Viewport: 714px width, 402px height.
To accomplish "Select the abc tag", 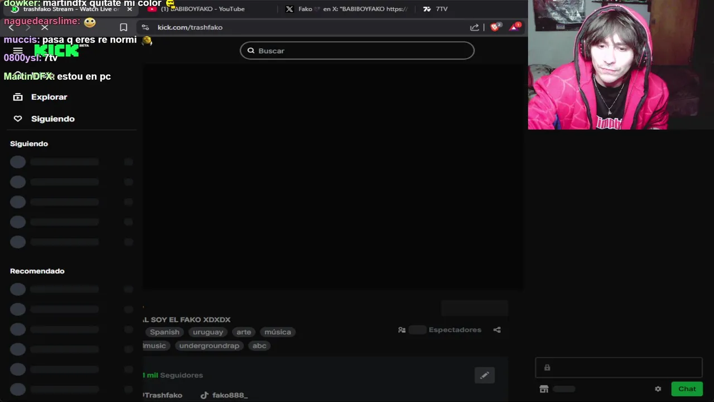I will coord(259,346).
